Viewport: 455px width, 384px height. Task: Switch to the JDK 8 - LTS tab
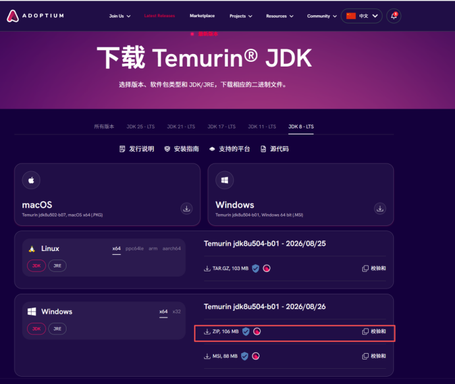tap(301, 127)
